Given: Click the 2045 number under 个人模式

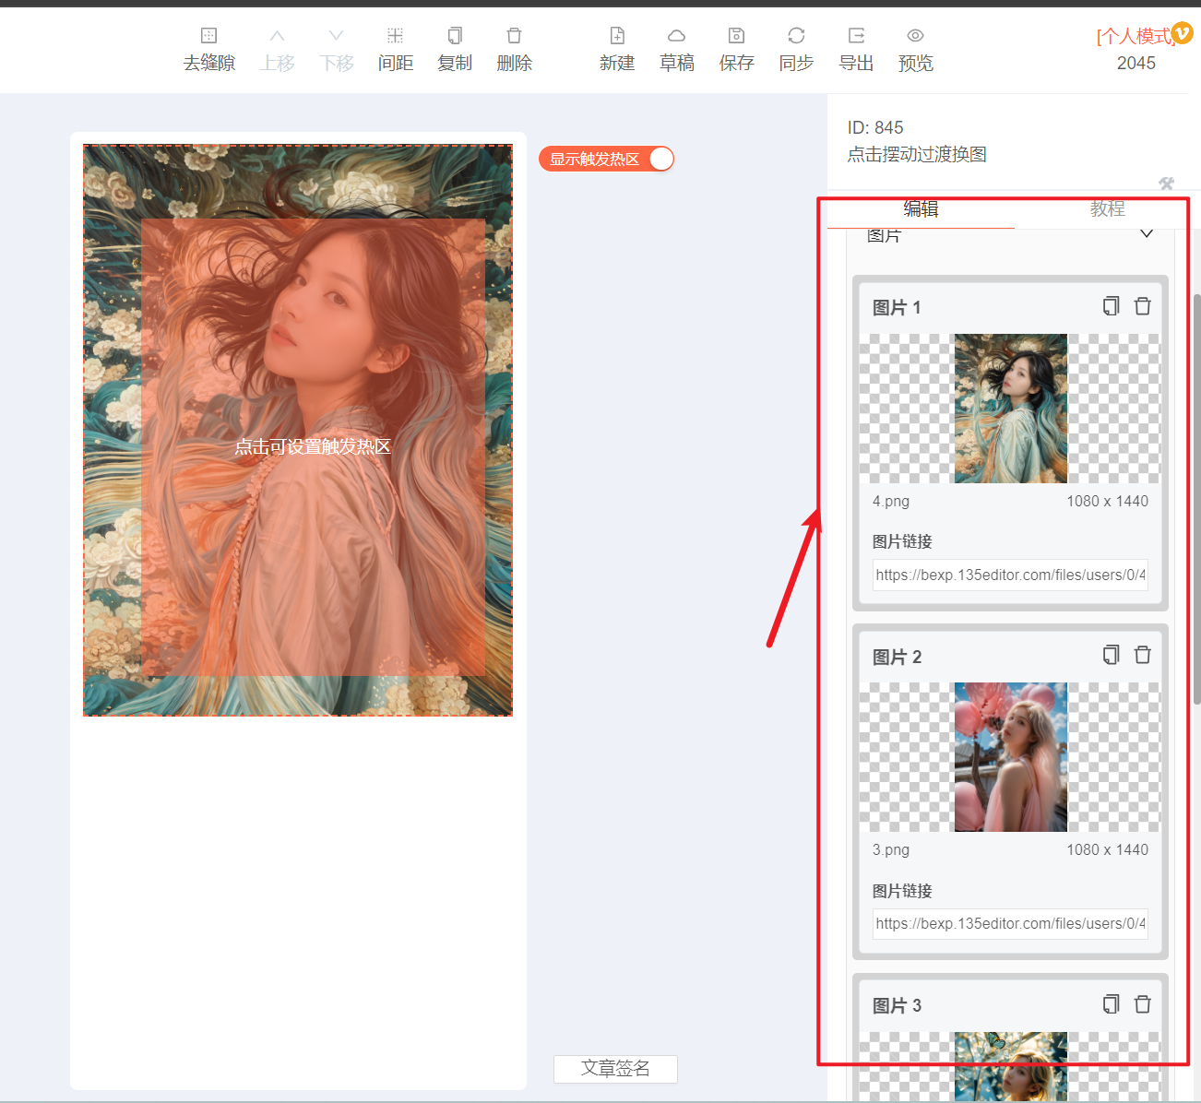Looking at the screenshot, I should 1136,63.
